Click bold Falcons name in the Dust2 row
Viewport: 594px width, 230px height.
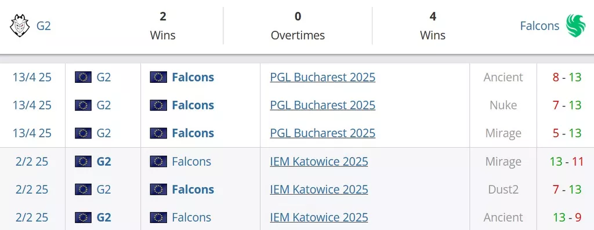pos(193,189)
